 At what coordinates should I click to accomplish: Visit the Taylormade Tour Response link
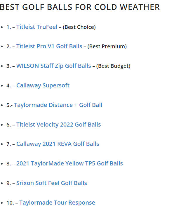pyautogui.click(x=57, y=203)
